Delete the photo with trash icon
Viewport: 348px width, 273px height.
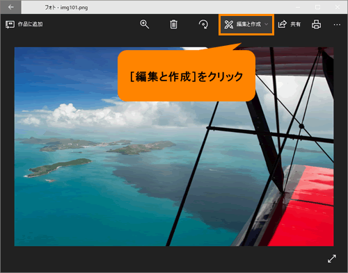[x=173, y=24]
